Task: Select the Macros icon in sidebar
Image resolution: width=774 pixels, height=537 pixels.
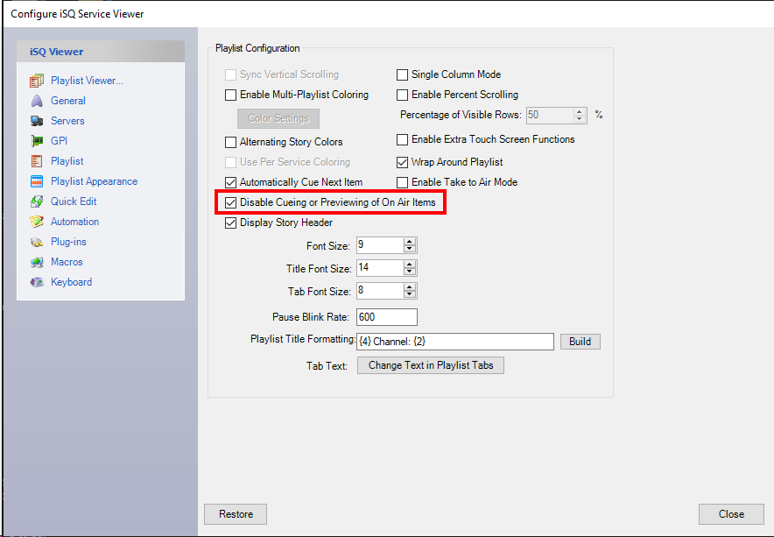Action: coord(37,262)
